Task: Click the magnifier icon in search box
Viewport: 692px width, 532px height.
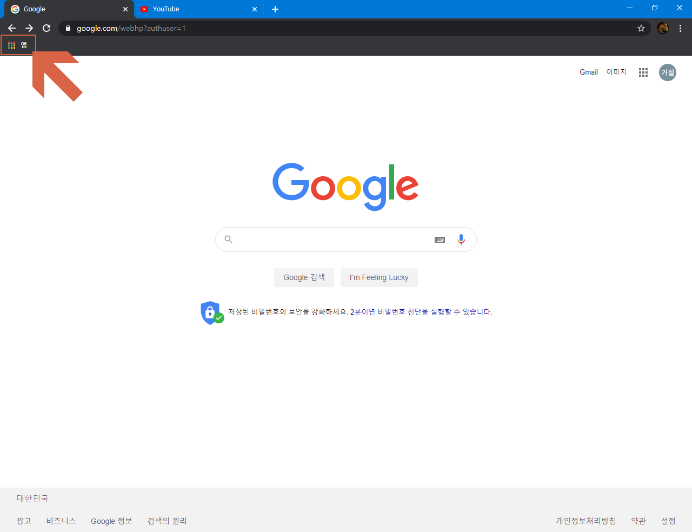Action: point(228,240)
